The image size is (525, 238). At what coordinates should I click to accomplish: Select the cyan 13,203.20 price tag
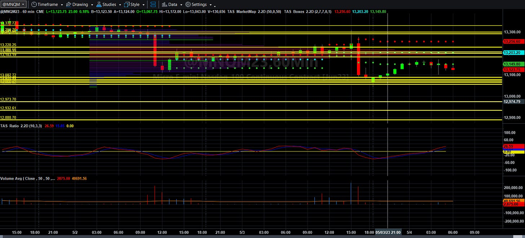(x=513, y=53)
